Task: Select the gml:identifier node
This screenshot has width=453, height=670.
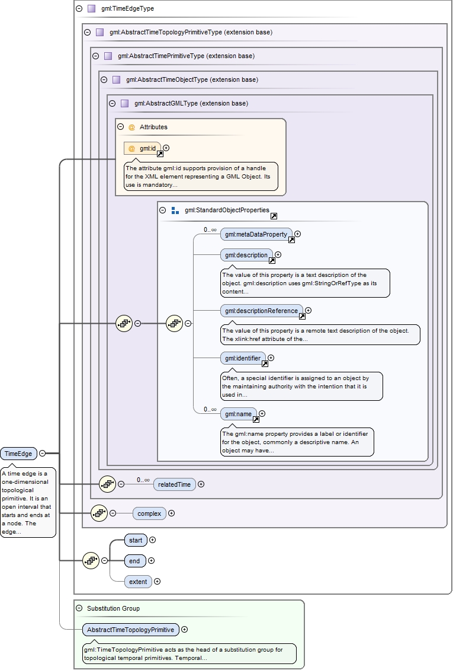Action: [243, 358]
